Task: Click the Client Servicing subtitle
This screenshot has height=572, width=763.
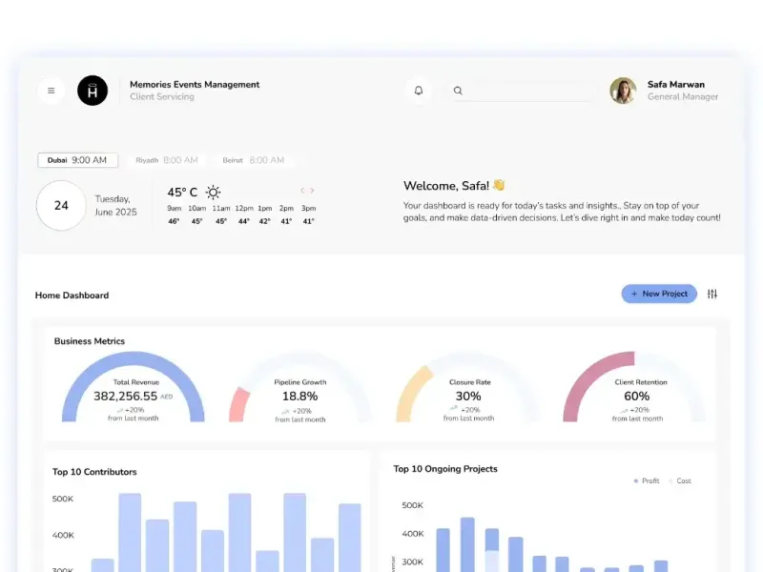Action: pos(162,97)
